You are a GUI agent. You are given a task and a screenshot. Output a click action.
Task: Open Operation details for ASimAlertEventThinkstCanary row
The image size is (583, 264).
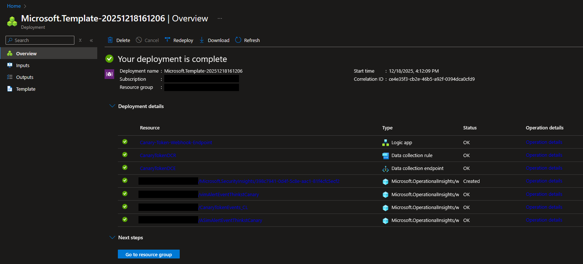(x=544, y=220)
